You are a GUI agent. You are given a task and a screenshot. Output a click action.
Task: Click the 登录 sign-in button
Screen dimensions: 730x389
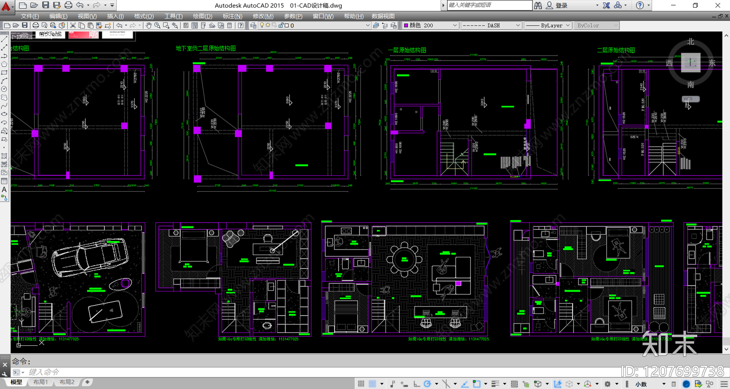click(x=562, y=5)
